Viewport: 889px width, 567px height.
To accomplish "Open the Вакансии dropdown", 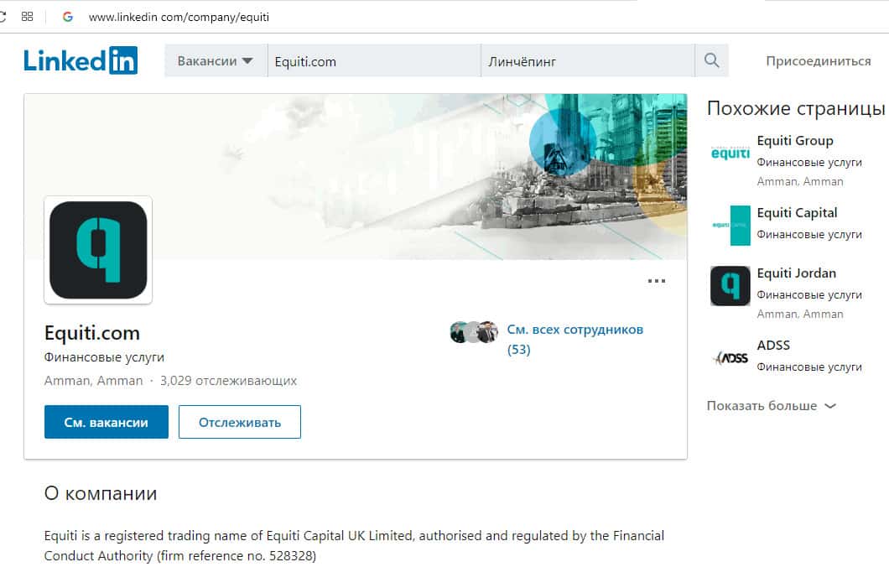I will pos(216,60).
